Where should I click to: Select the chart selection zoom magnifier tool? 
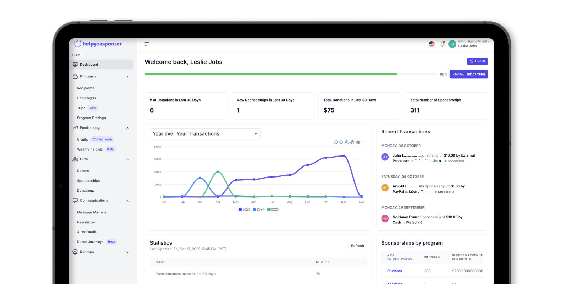tap(347, 142)
